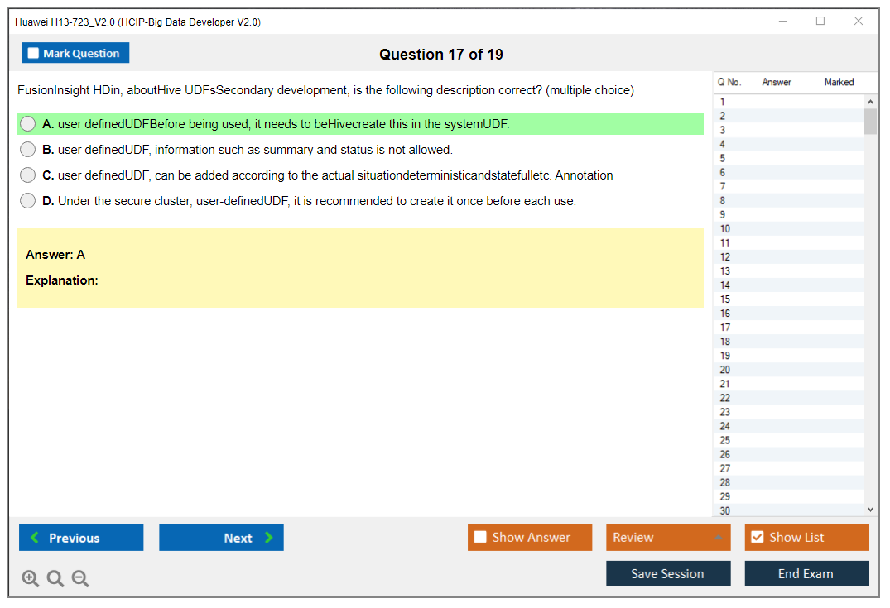Screen dimensions: 890x608
Task: Click the zoom reset magnifier icon
Action: pos(55,579)
